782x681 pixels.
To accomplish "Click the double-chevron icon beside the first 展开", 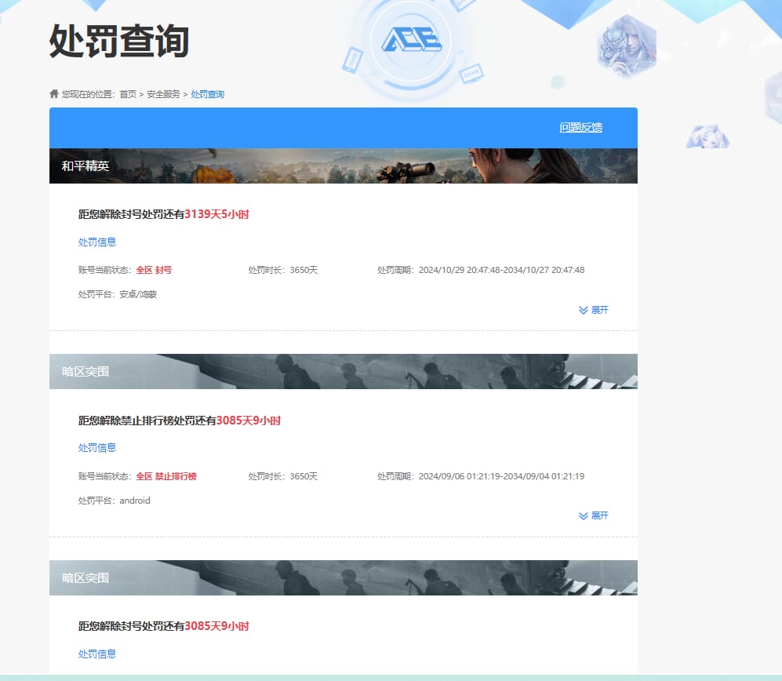I will (x=582, y=309).
